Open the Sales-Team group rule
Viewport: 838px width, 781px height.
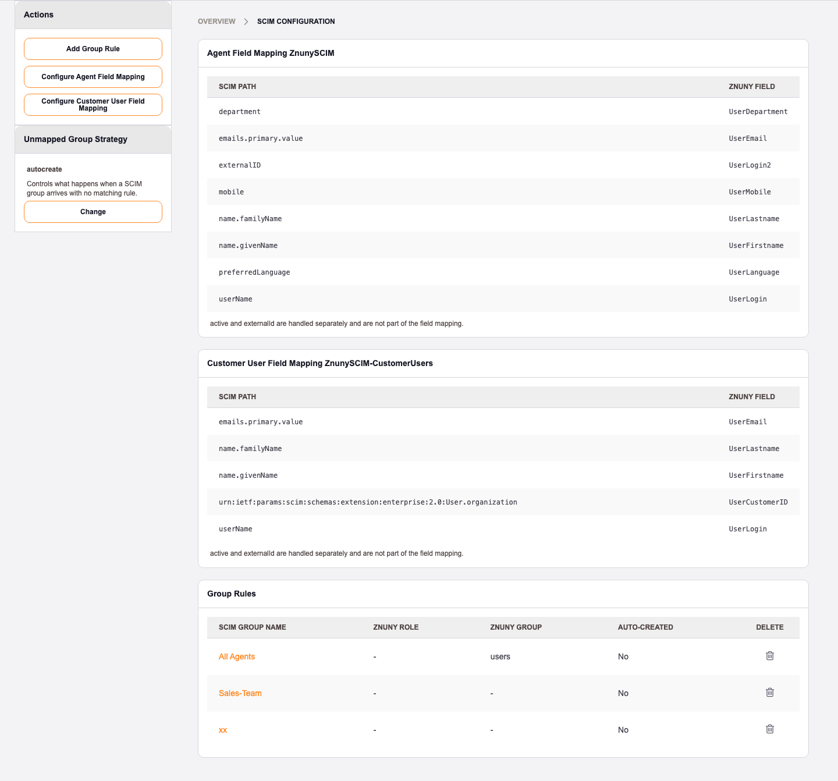coord(240,693)
